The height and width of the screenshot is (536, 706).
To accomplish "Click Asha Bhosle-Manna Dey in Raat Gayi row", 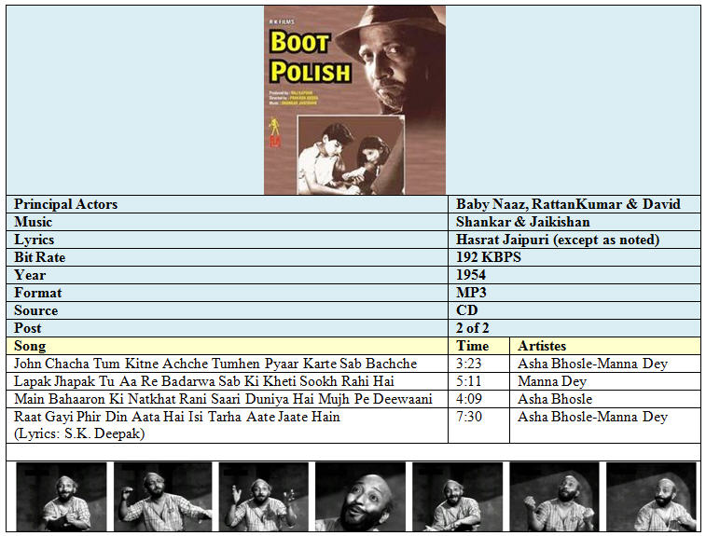I will click(592, 417).
